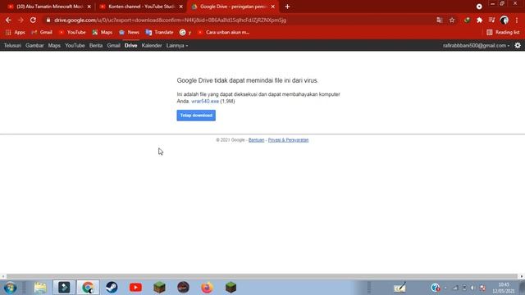Image resolution: width=525 pixels, height=295 pixels.
Task: Open the settings gear in Google bar
Action: click(x=518, y=46)
